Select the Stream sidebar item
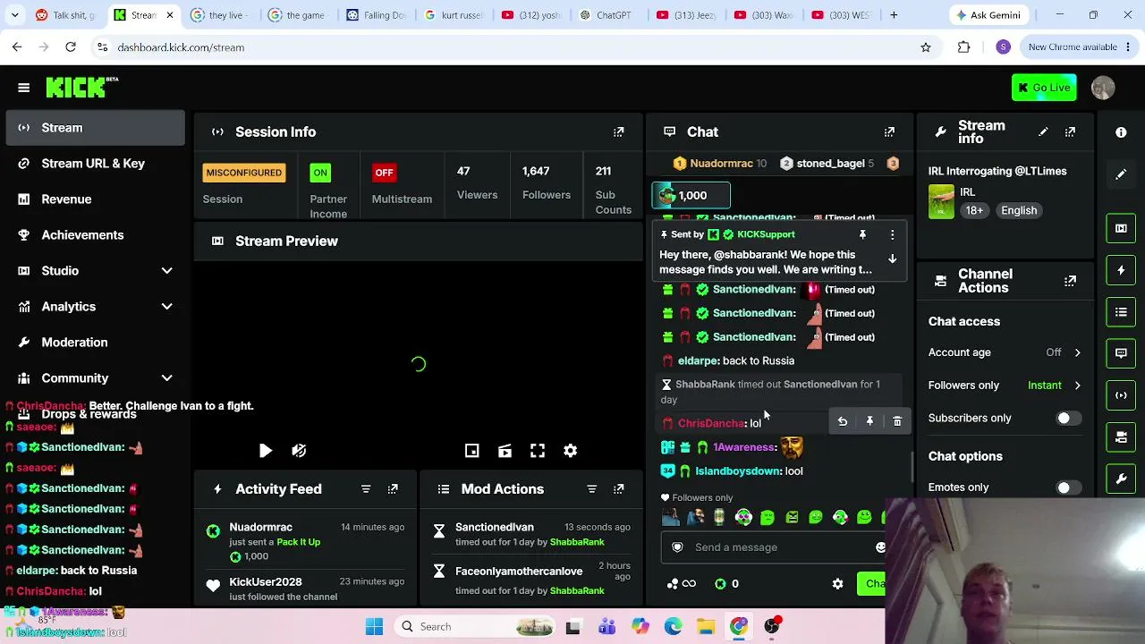 95,128
